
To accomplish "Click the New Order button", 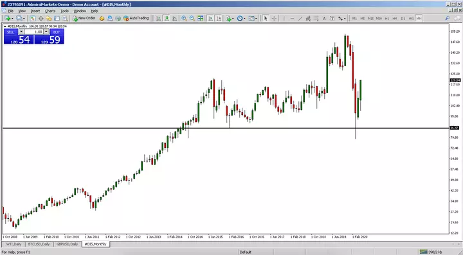I will pyautogui.click(x=84, y=18).
